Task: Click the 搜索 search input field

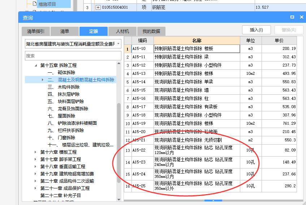Action: [73, 56]
